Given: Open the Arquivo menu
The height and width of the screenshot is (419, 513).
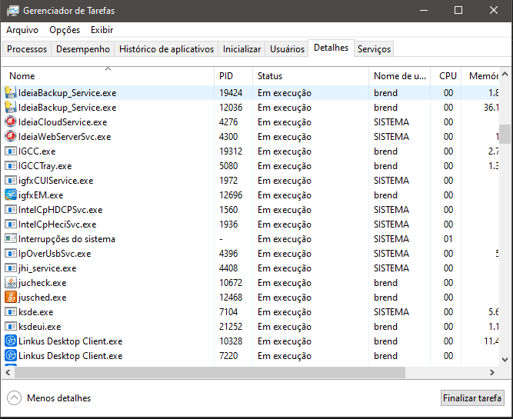Looking at the screenshot, I should (22, 30).
